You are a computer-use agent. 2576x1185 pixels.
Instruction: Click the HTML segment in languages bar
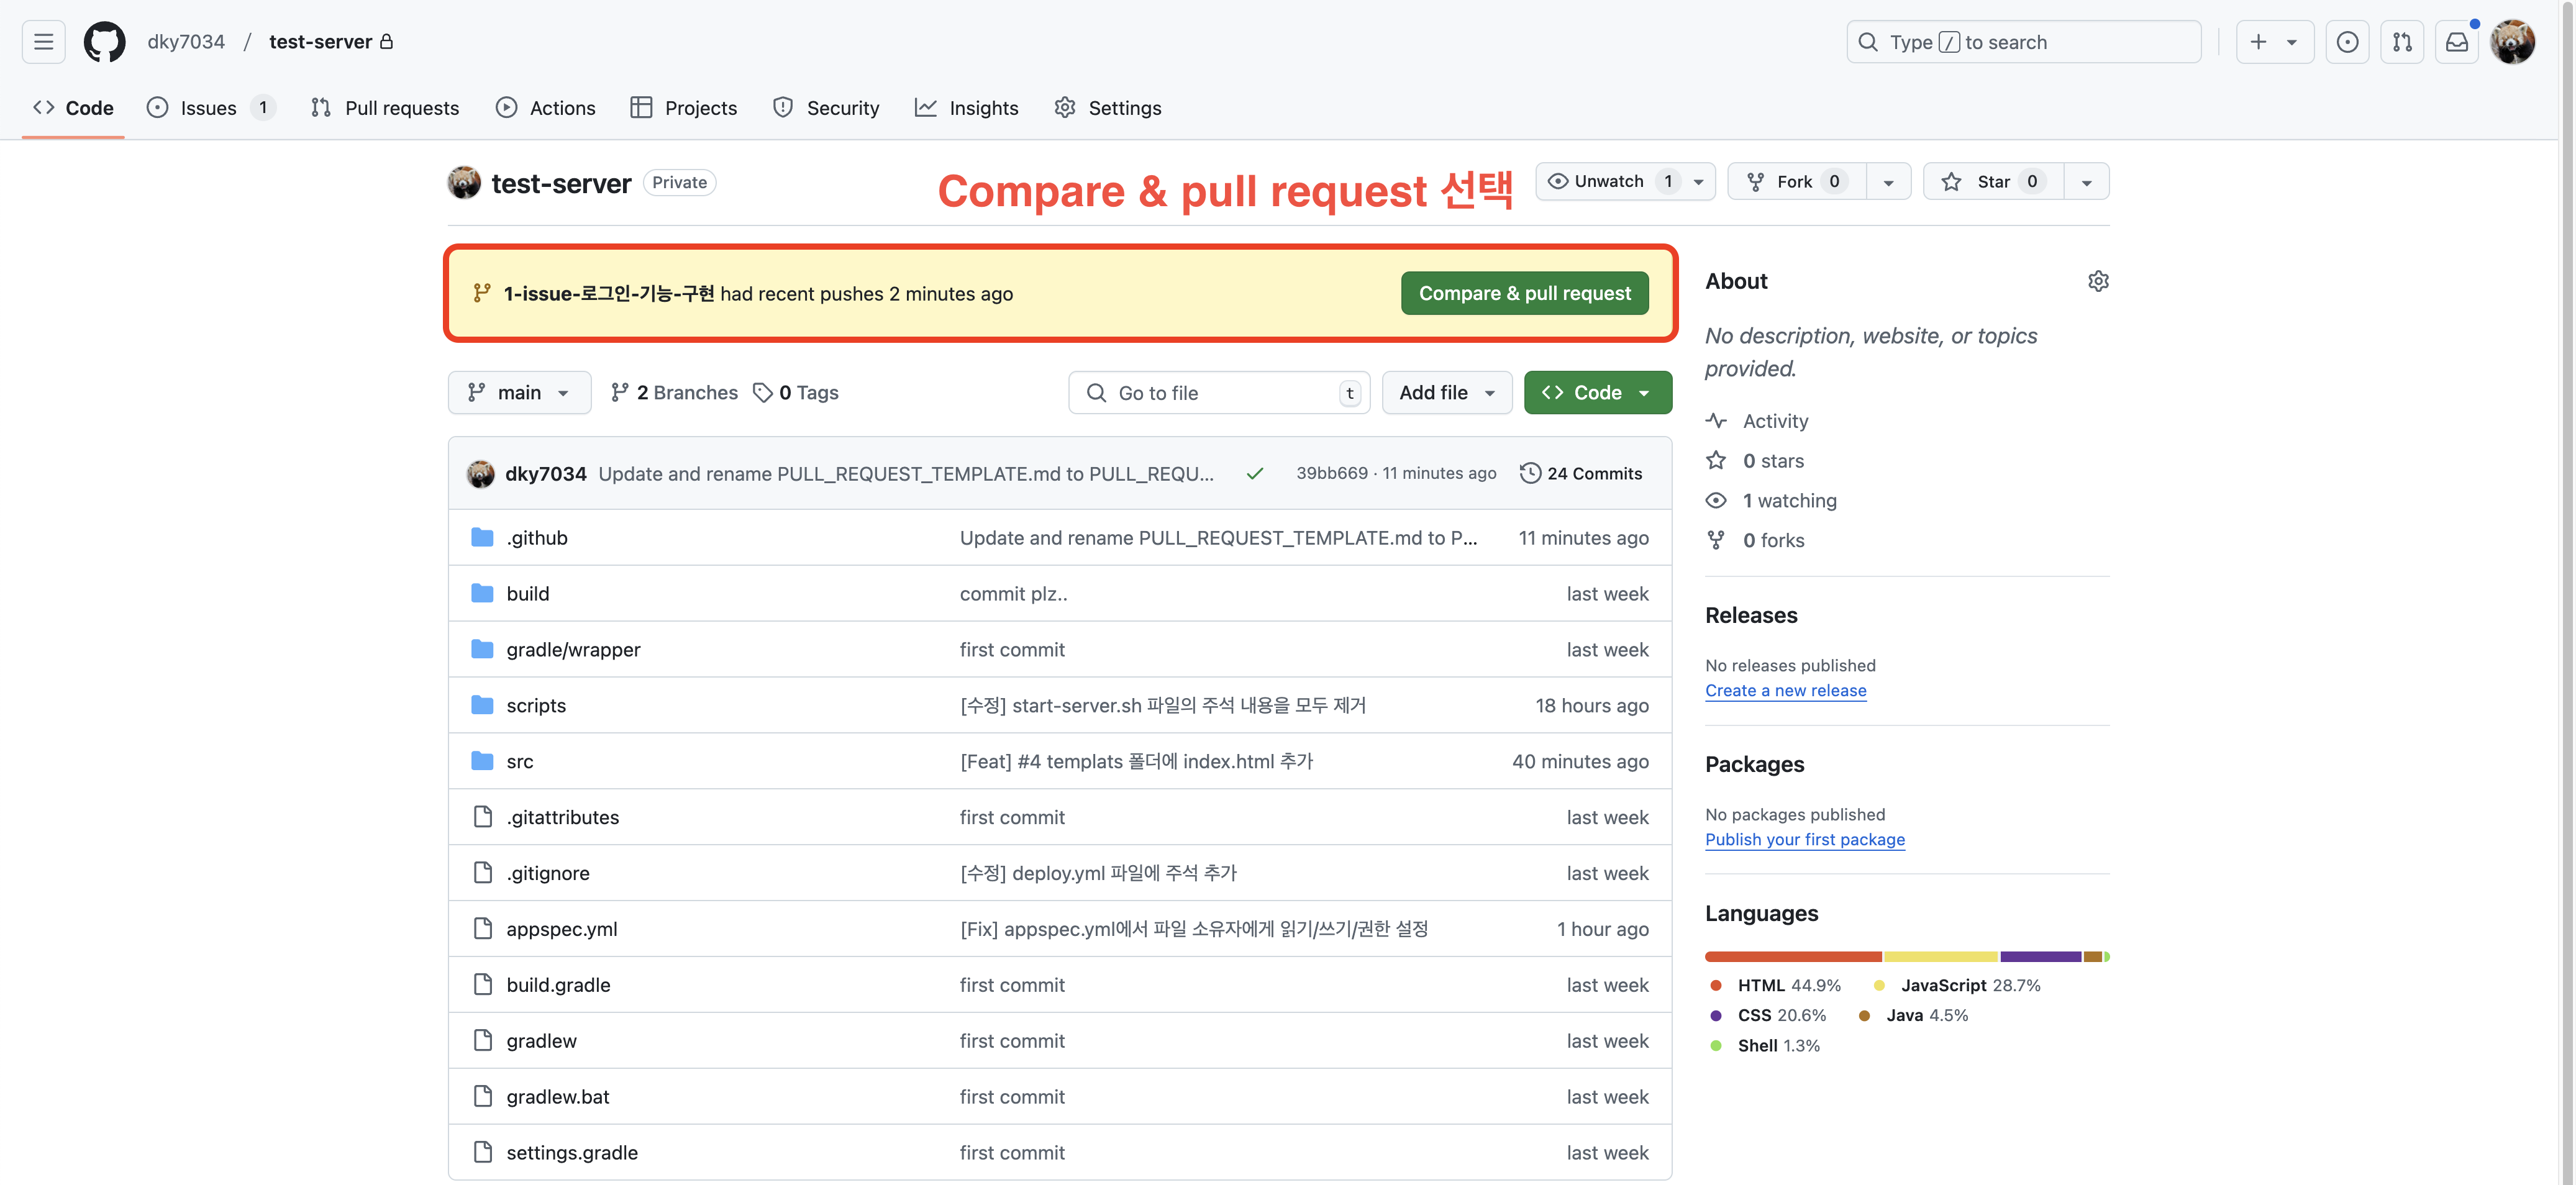coord(1792,957)
